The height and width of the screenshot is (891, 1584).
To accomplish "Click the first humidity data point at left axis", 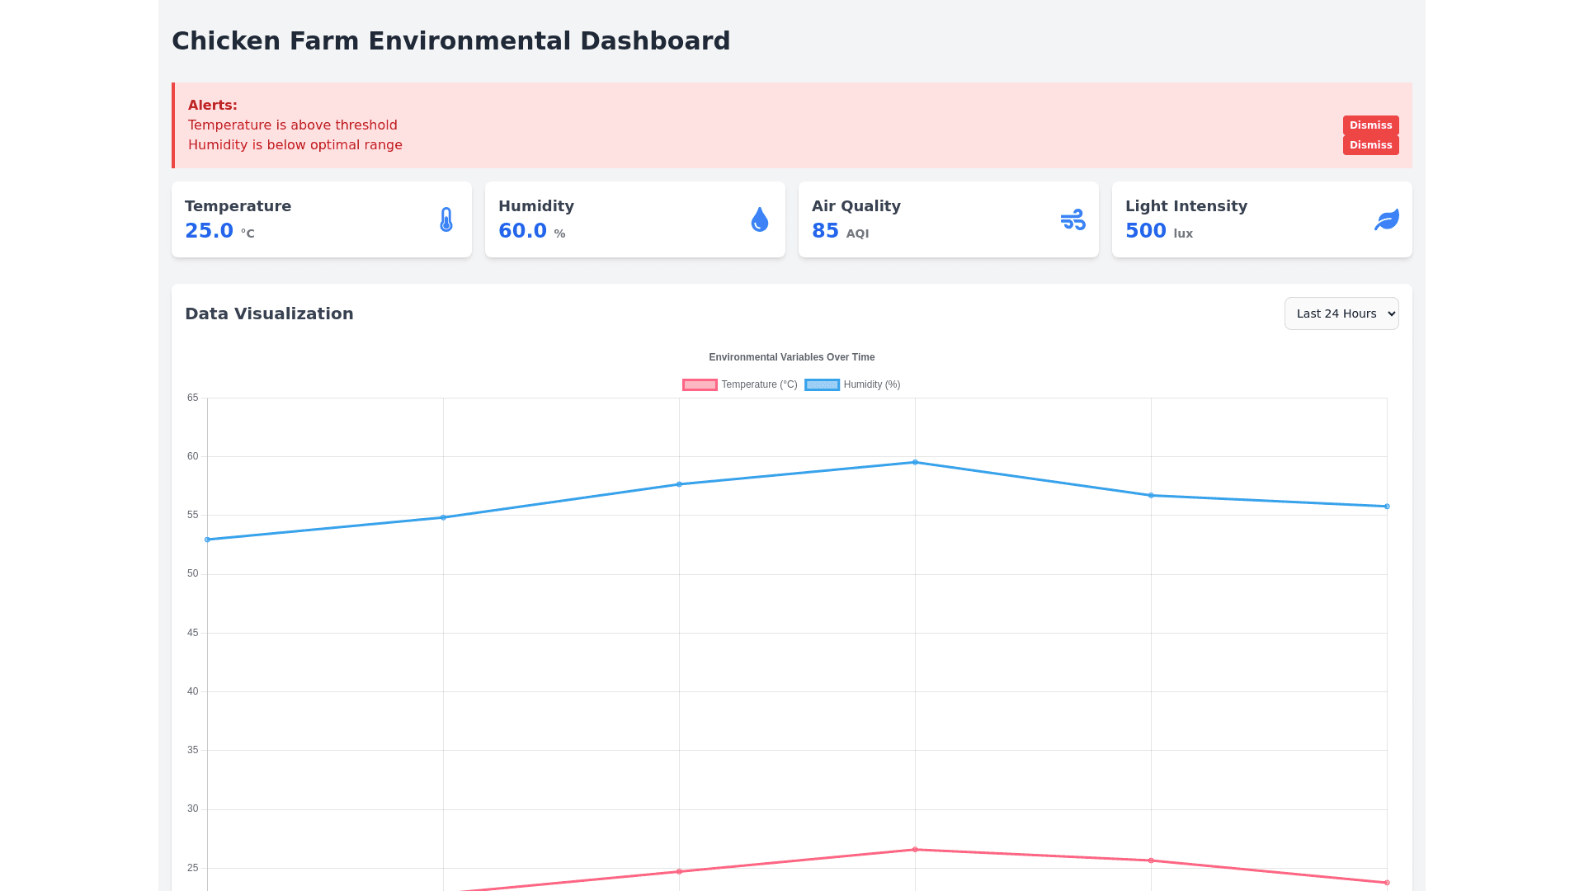I will [207, 540].
